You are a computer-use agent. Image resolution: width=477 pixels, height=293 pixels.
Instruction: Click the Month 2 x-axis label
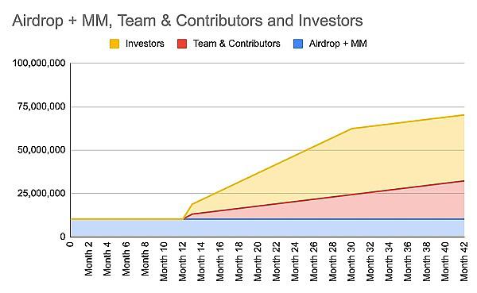(x=88, y=259)
